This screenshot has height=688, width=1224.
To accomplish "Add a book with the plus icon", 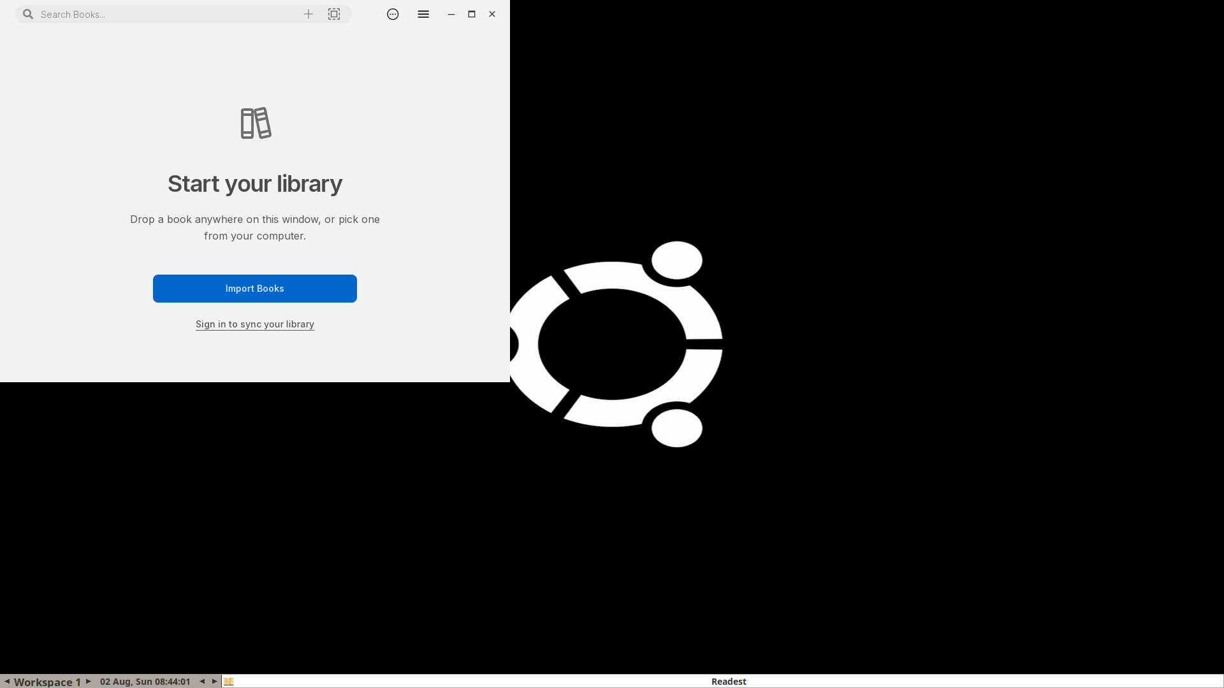I will pyautogui.click(x=309, y=14).
